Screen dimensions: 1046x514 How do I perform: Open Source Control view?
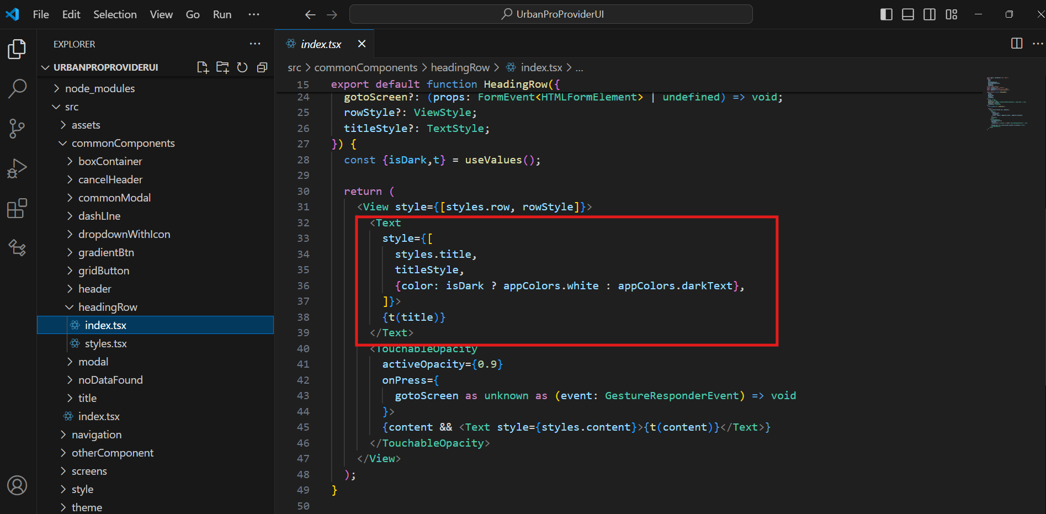tap(17, 129)
